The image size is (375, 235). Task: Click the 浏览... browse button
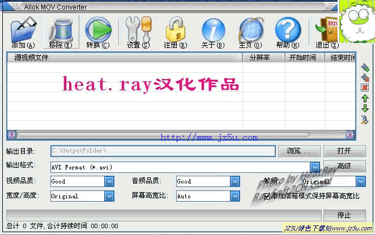pos(299,151)
